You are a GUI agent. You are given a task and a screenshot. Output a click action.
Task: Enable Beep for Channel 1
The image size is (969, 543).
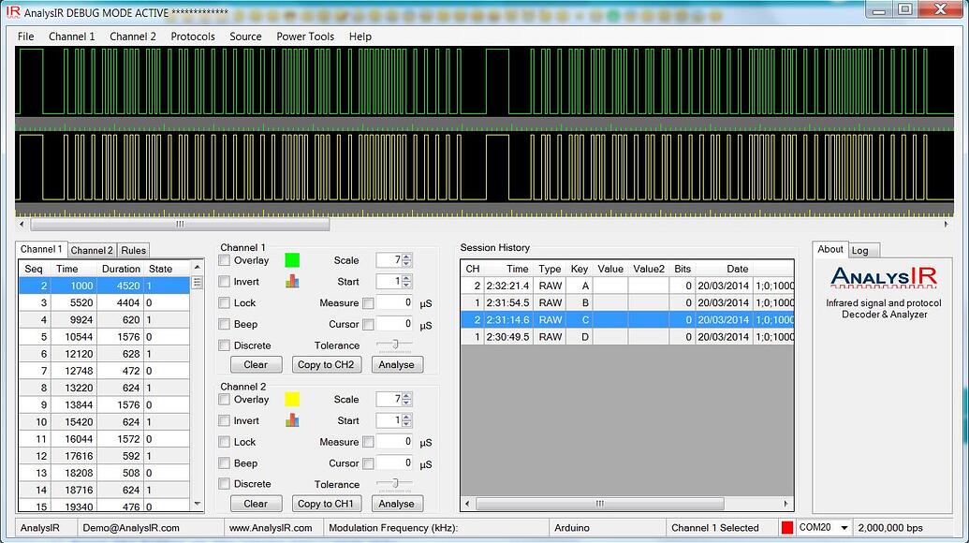tap(225, 324)
